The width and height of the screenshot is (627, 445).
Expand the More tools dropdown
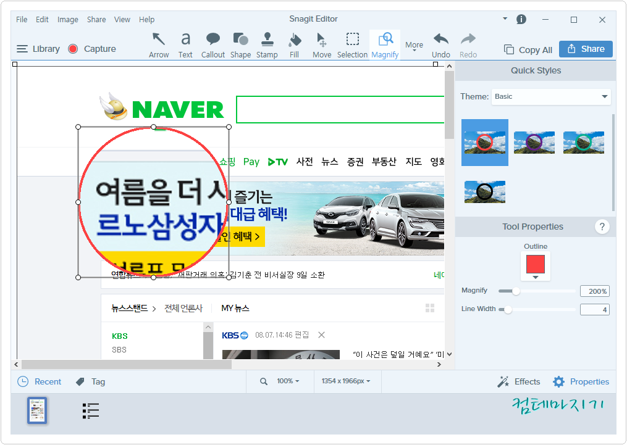coord(414,46)
